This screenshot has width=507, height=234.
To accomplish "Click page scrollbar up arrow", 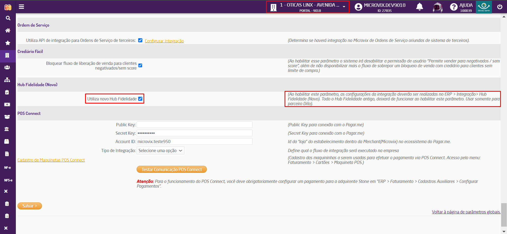I will 504,17.
